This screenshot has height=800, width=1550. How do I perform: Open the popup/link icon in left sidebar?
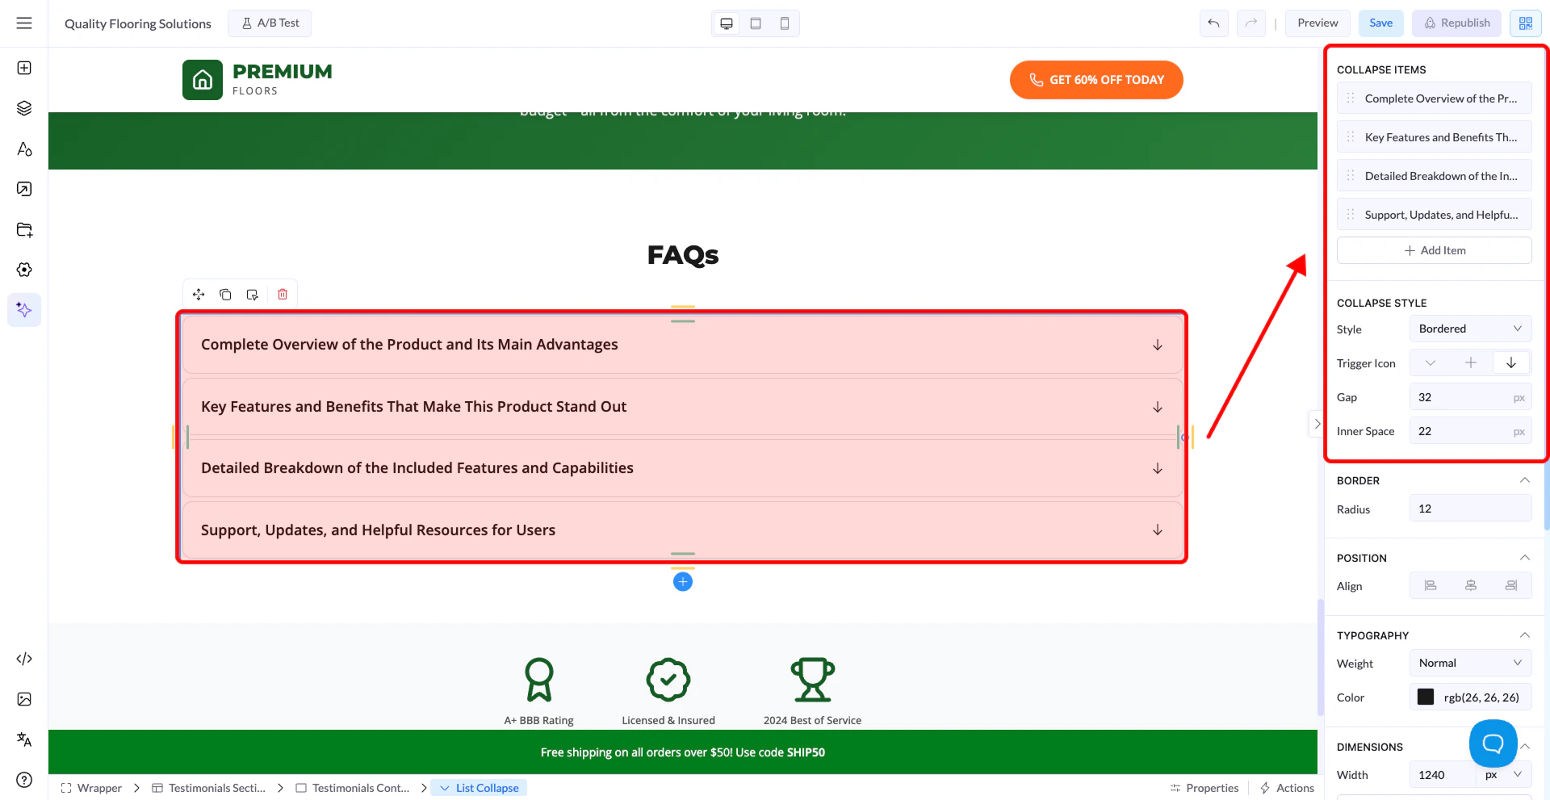click(24, 189)
